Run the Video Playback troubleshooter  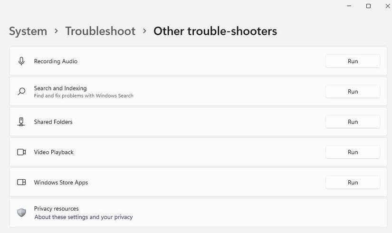(353, 152)
